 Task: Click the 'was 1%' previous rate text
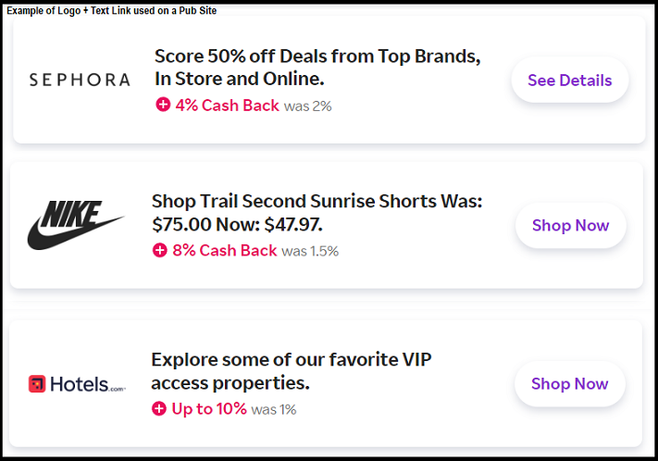pyautogui.click(x=274, y=409)
